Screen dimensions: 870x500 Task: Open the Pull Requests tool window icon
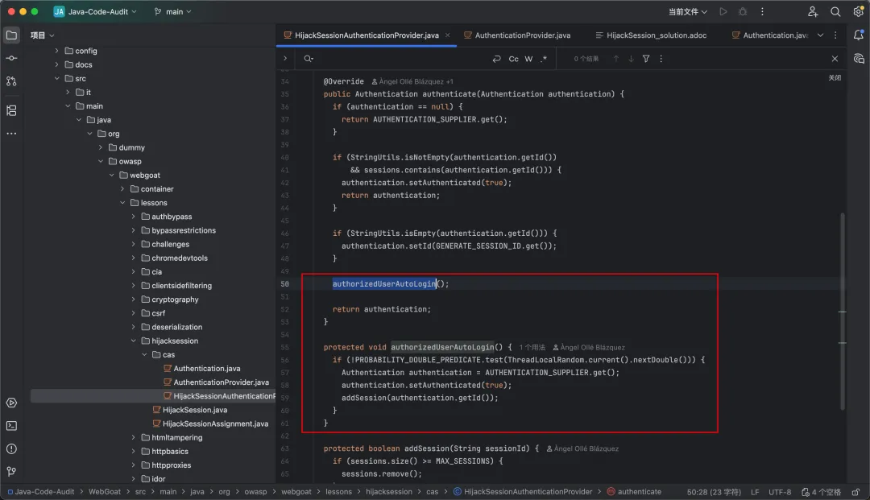[11, 81]
